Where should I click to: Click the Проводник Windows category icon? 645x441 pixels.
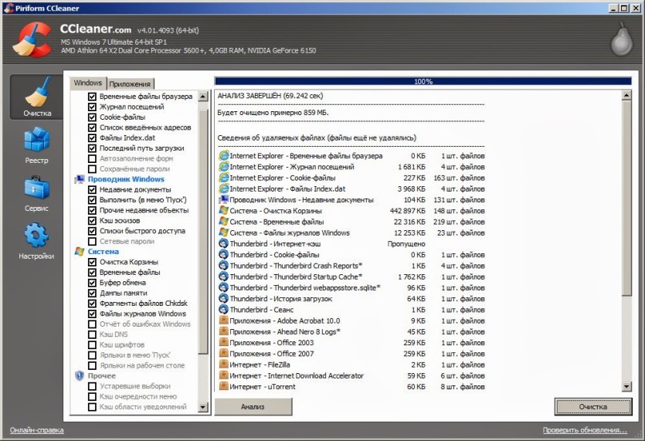click(80, 179)
